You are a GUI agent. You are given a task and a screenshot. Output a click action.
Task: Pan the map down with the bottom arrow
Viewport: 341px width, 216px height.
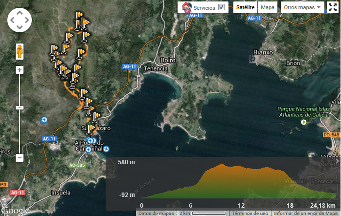[20, 27]
